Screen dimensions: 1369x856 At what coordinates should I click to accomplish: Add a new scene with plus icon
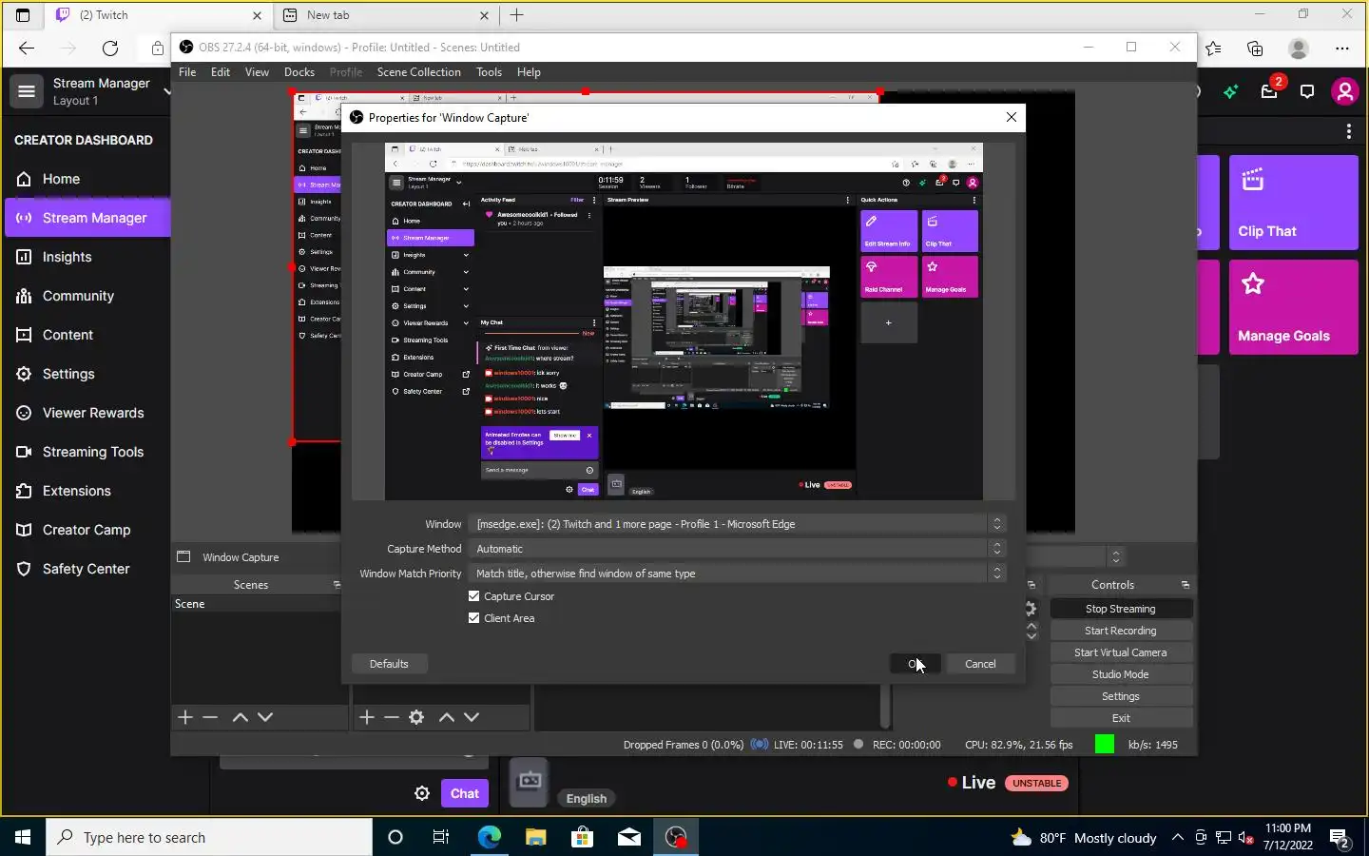pos(185,717)
